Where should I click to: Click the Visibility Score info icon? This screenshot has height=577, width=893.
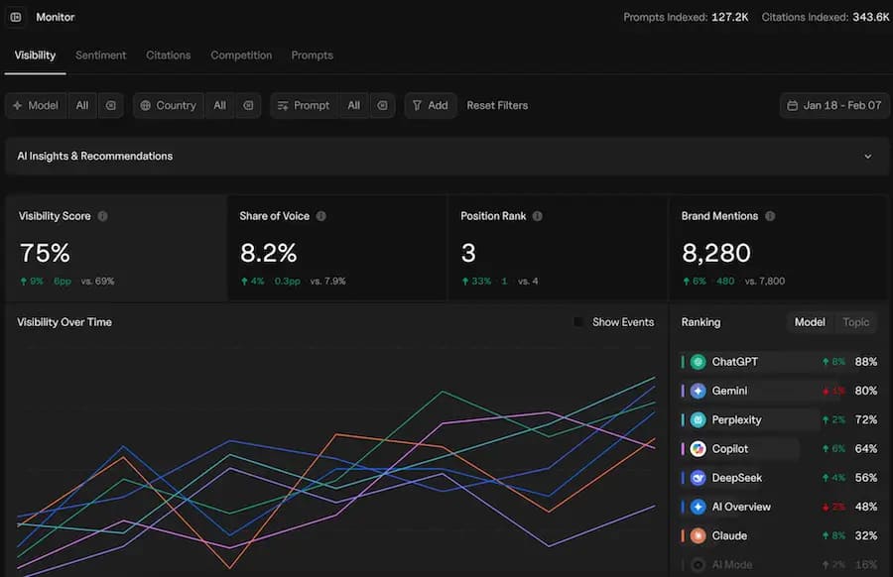[x=102, y=216]
